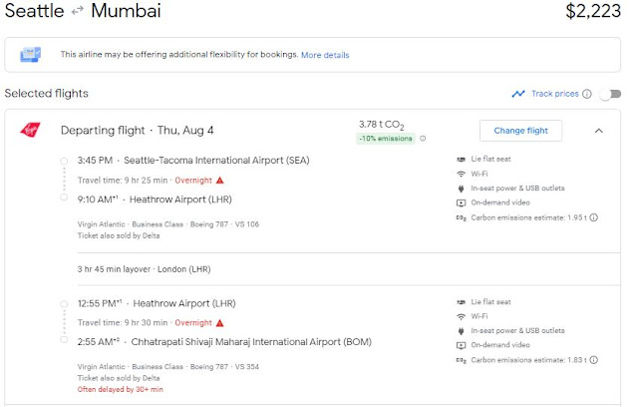The image size is (637, 407).
Task: Click the Overnight warning triangle for the SEA departure
Action: tap(220, 181)
